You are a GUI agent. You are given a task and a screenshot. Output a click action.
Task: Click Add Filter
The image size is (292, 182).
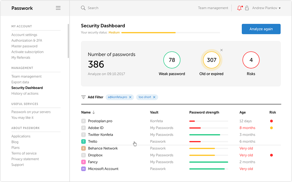click(x=96, y=97)
